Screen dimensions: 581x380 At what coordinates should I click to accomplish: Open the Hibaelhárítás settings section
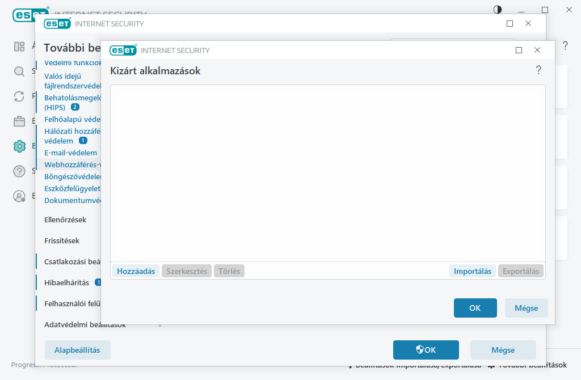coord(67,282)
